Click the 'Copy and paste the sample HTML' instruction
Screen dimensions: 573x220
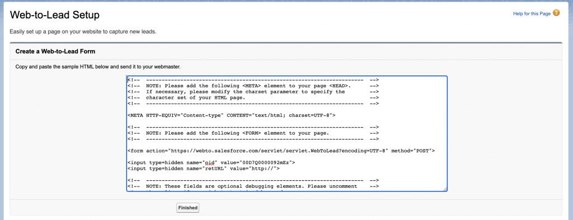pos(98,67)
